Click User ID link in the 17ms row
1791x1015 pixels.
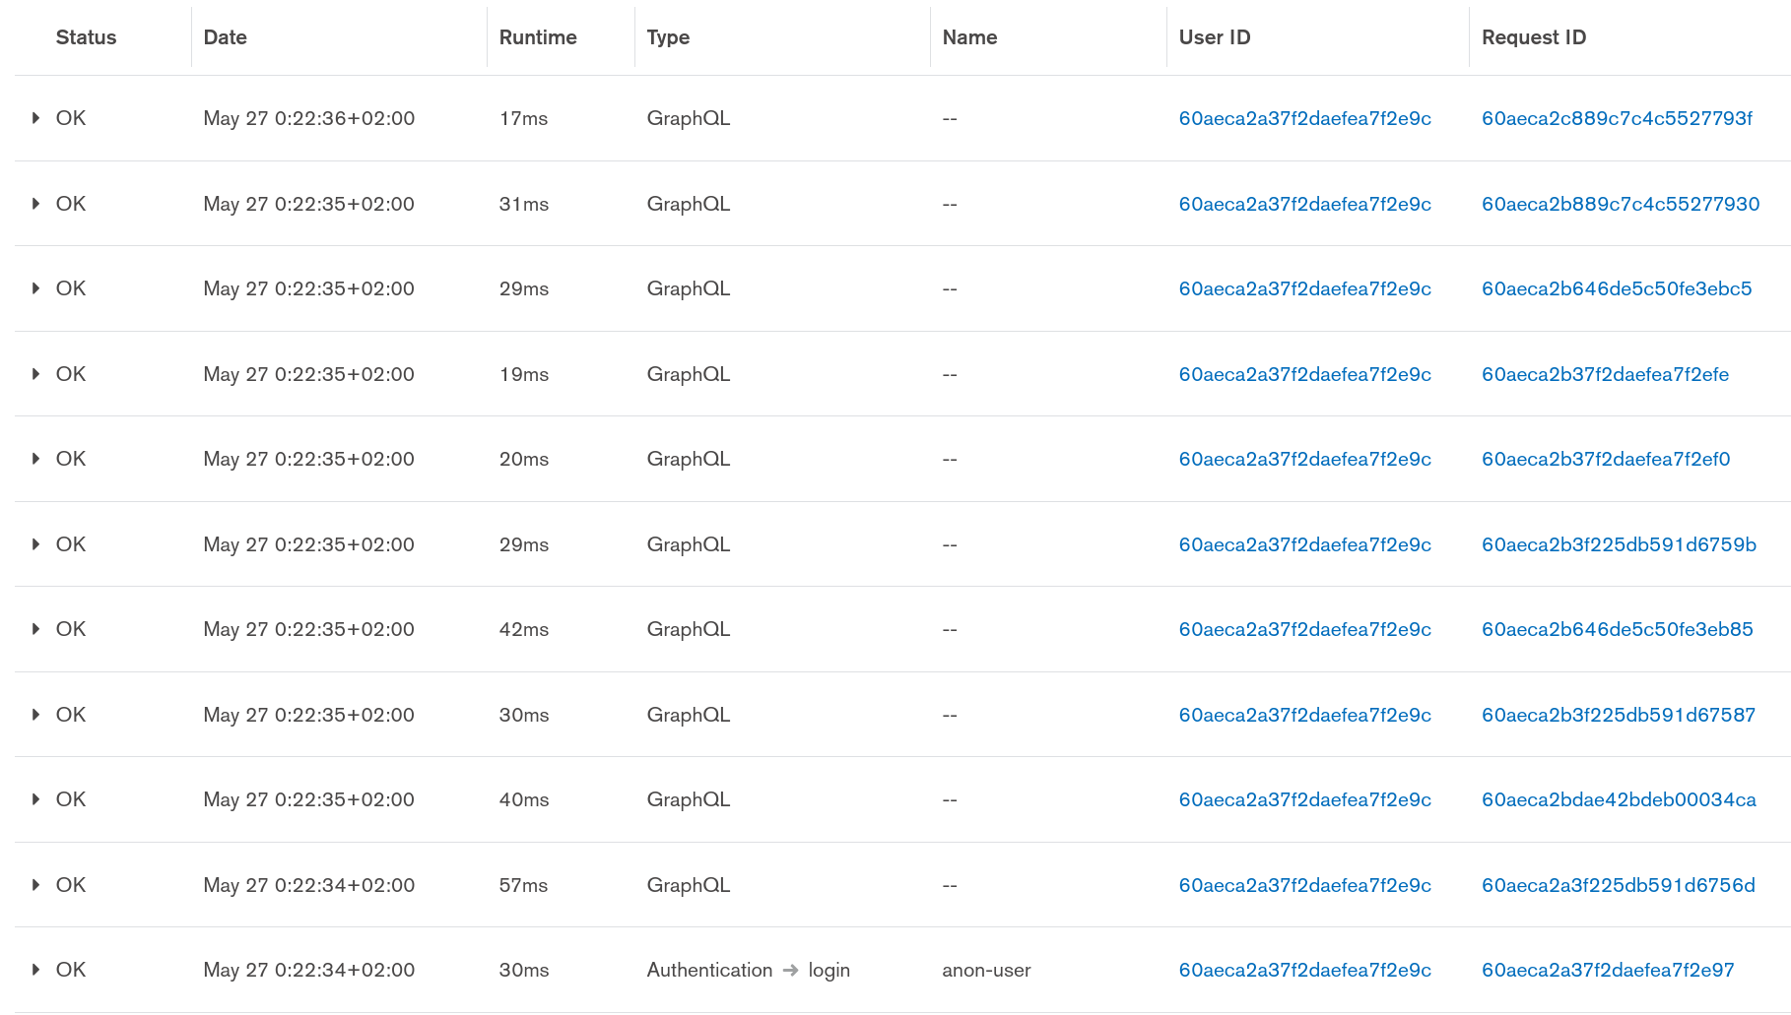(1304, 118)
